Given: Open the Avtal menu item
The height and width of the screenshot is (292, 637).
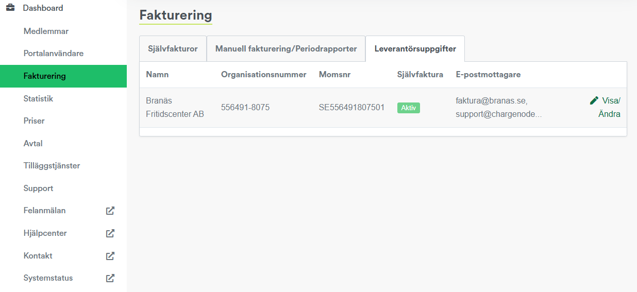Looking at the screenshot, I should point(33,144).
